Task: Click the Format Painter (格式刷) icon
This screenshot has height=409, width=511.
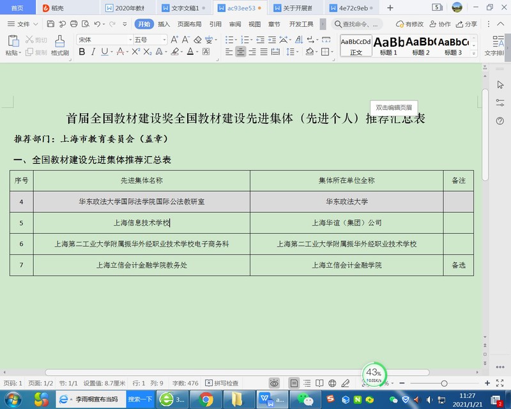Action: point(59,42)
